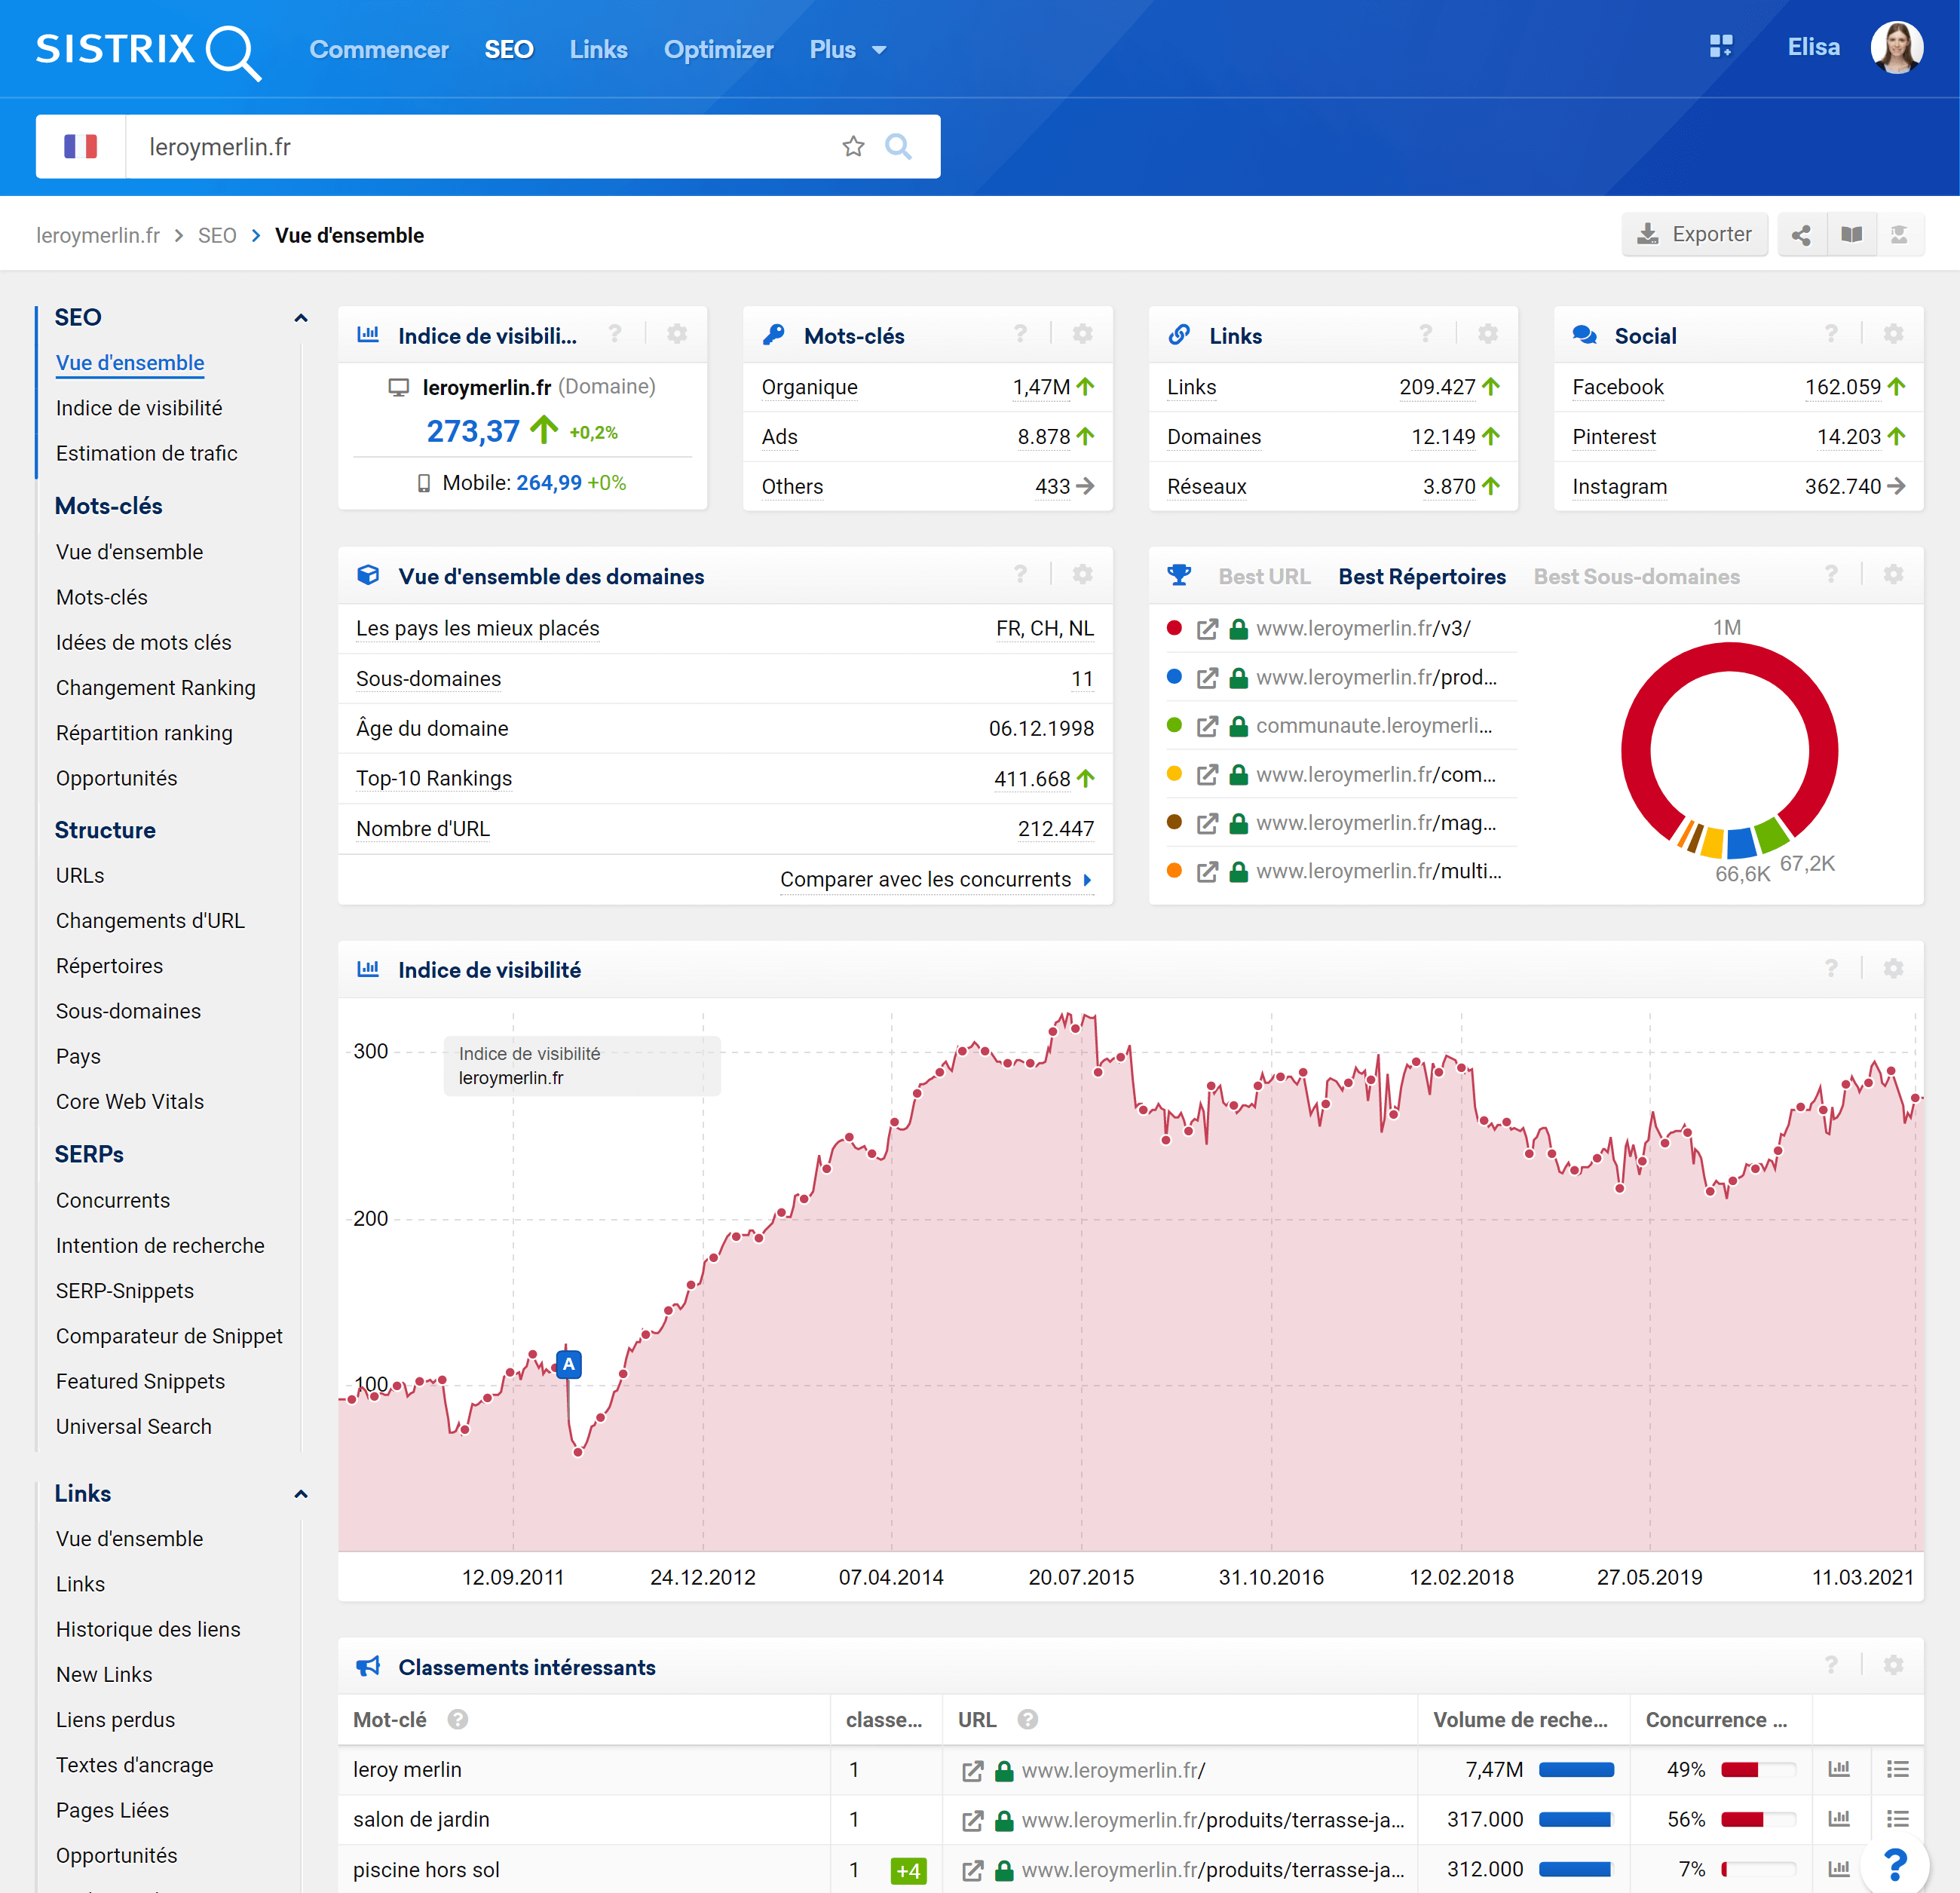
Task: Click Comparer avec les concurrents link
Action: [936, 879]
